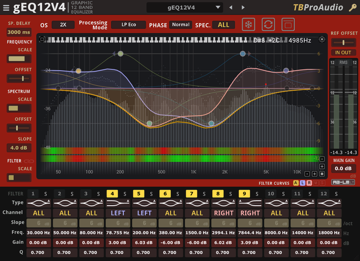Open filter 4 low-shelf type selector
The image size is (360, 261).
coord(118,203)
